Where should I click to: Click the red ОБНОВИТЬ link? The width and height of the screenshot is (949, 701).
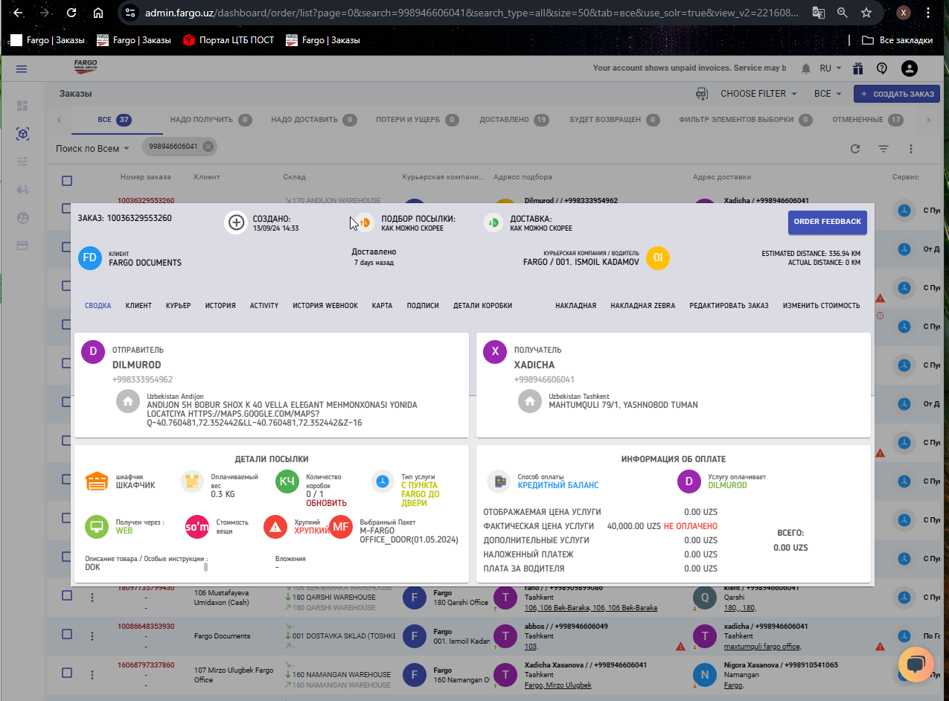[x=326, y=504]
